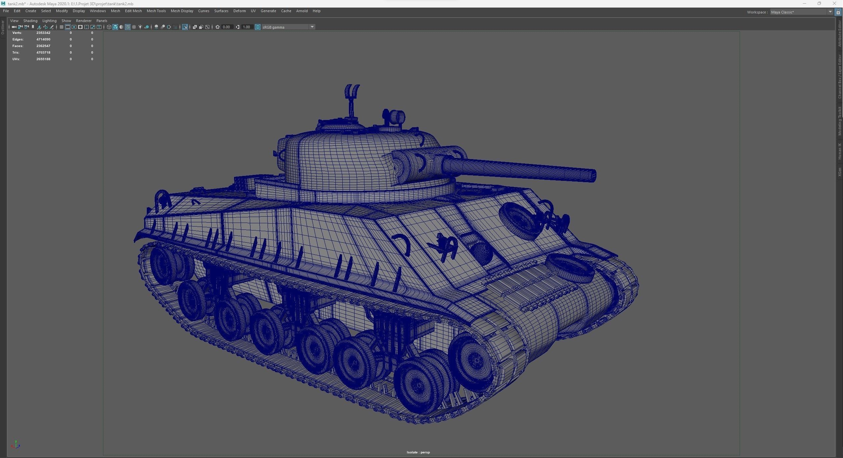Activate the isolate select icon
The image size is (843, 458).
click(x=185, y=27)
